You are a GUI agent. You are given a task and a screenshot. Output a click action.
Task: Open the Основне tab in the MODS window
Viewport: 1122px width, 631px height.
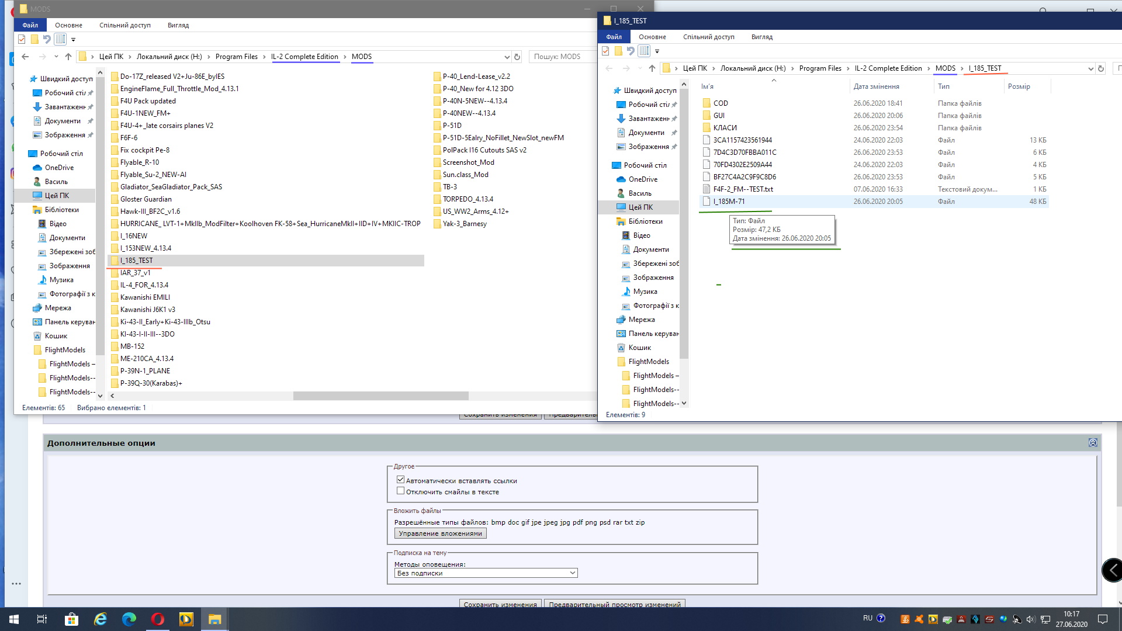click(x=68, y=25)
